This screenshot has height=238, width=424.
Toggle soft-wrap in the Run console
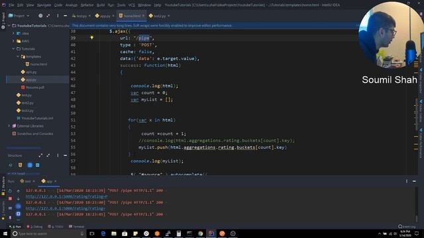click(x=18, y=206)
